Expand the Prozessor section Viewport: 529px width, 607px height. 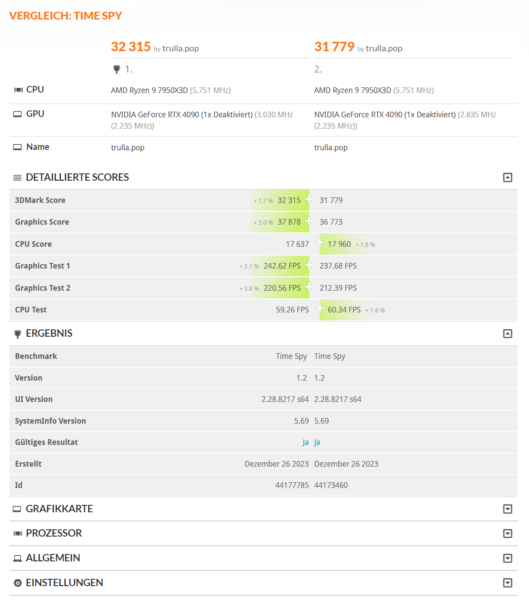[x=507, y=534]
